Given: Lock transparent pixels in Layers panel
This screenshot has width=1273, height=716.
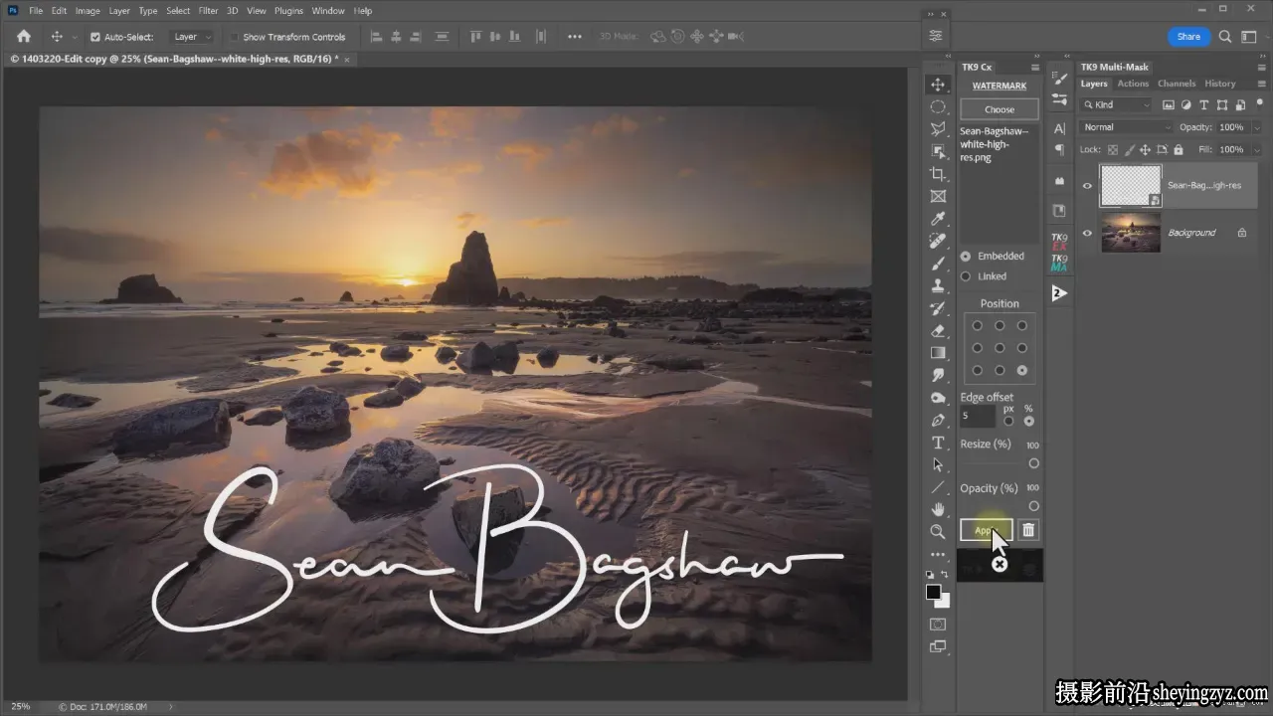Looking at the screenshot, I should [1113, 149].
